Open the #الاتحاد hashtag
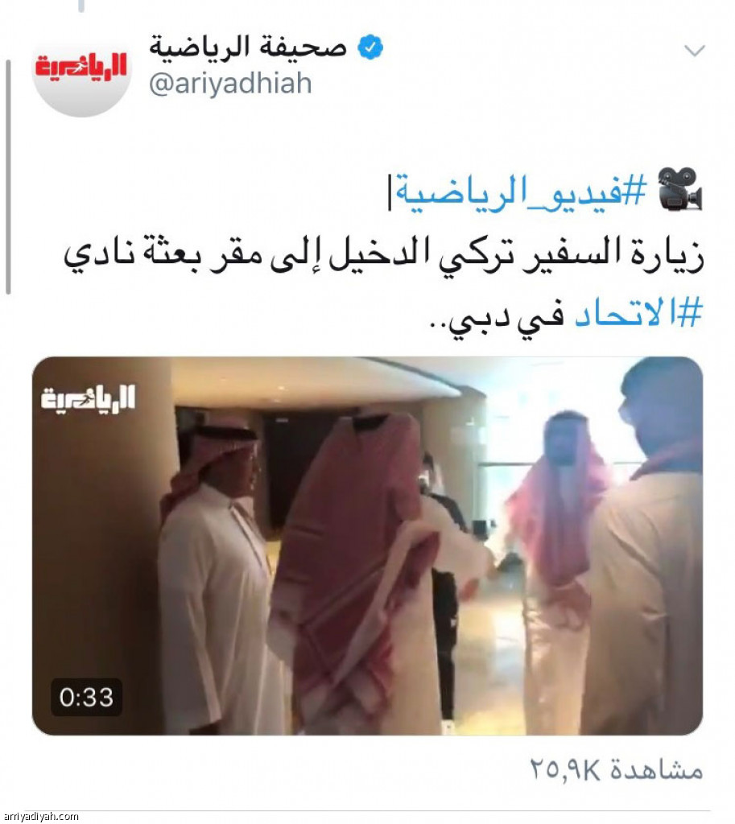The image size is (735, 824). point(638,314)
